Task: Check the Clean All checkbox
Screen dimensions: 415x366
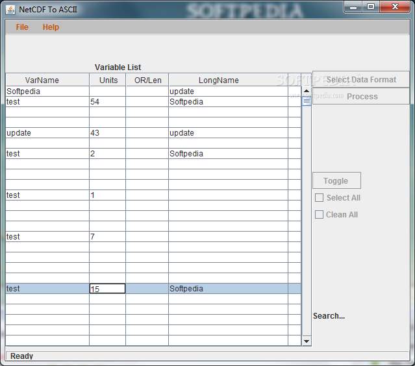Action: (320, 214)
